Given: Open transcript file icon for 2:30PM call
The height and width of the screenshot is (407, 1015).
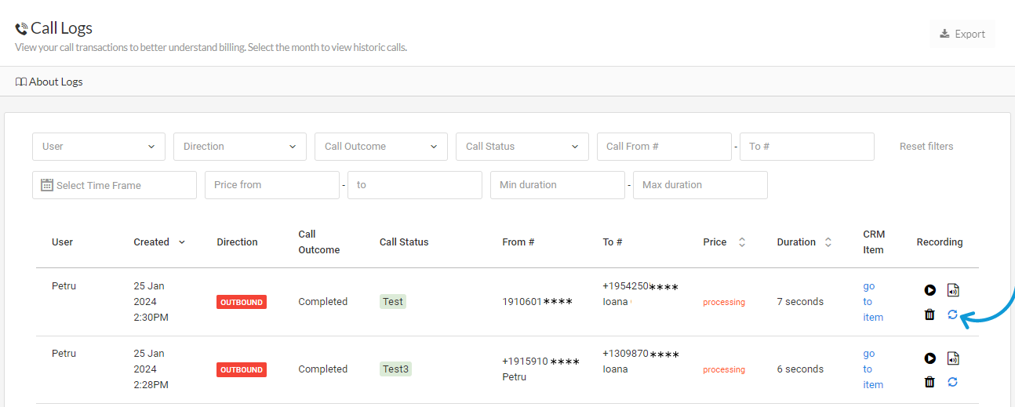Looking at the screenshot, I should click(x=953, y=290).
